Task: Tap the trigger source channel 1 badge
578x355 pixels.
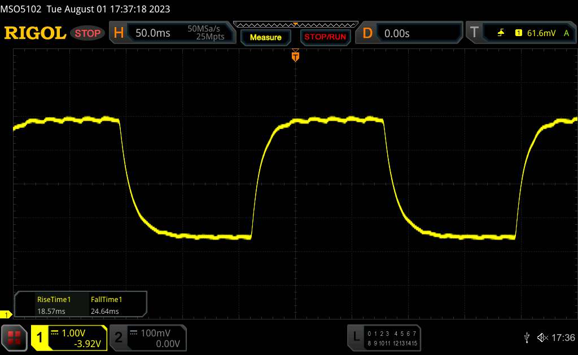Action: click(x=519, y=33)
